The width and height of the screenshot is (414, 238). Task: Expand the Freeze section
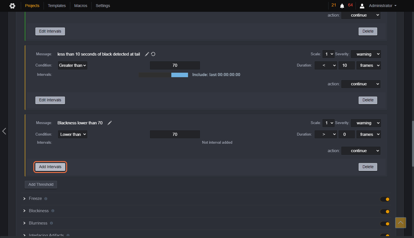tap(24, 199)
